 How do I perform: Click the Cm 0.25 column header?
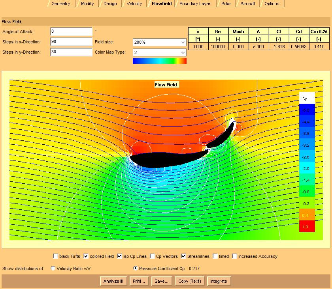coord(319,32)
